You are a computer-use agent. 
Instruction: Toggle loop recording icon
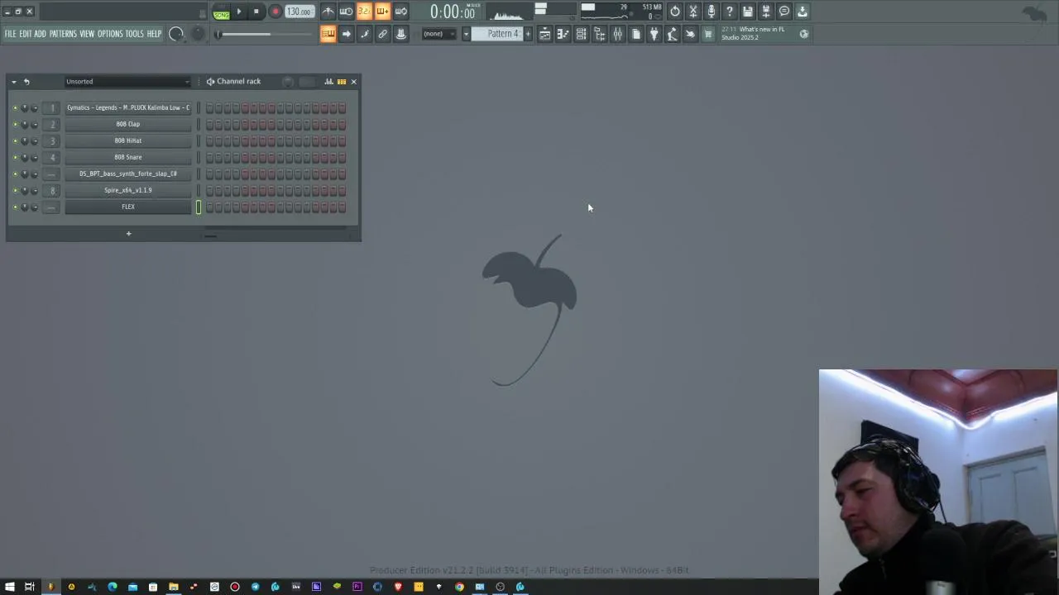pos(400,12)
